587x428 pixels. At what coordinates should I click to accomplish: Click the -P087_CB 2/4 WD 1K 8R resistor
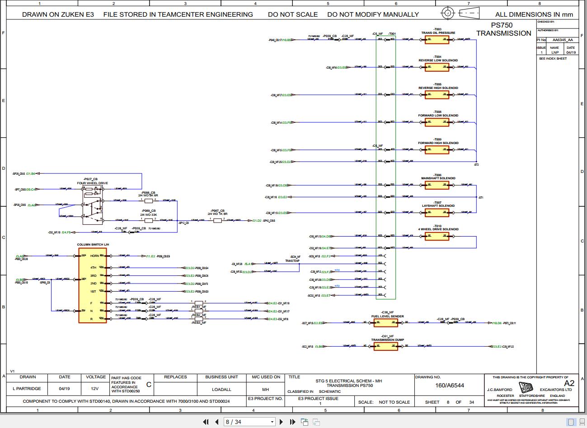(x=217, y=220)
